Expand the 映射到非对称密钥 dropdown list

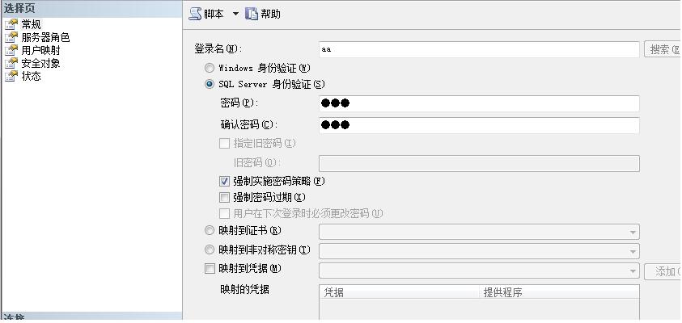point(632,251)
